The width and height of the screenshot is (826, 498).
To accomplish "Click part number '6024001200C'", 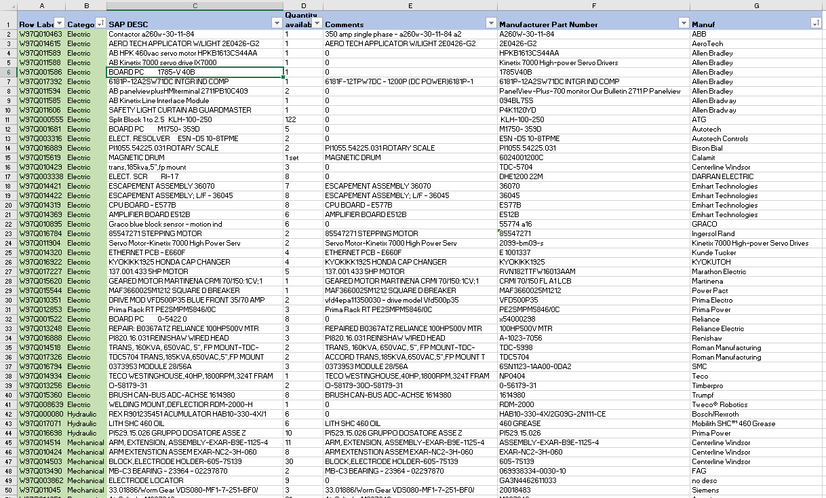I will (x=593, y=157).
